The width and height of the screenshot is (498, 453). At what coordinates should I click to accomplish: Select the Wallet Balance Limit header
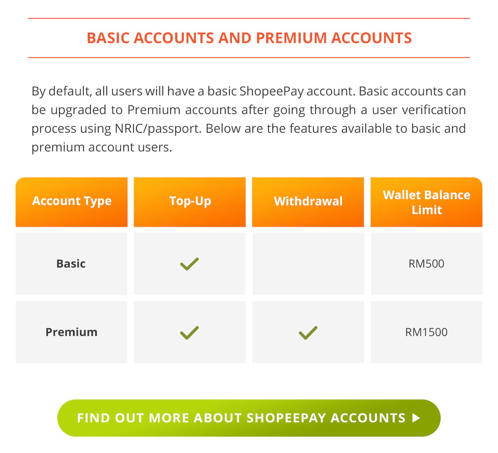pos(426,202)
